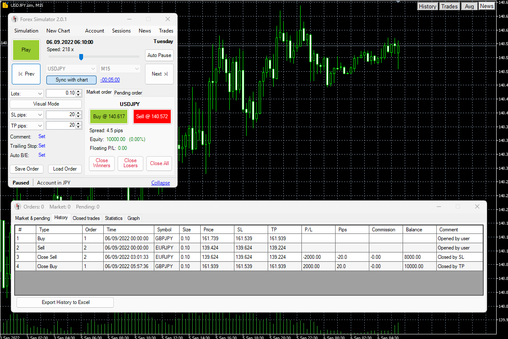
Task: Decrease SL pips with down arrow
Action: tap(78, 116)
